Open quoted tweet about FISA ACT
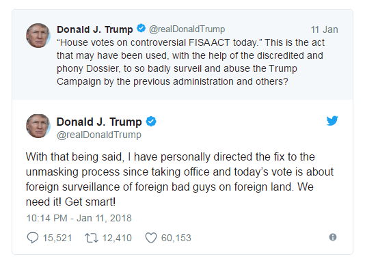This screenshot has height=261, width=365. pos(191,62)
